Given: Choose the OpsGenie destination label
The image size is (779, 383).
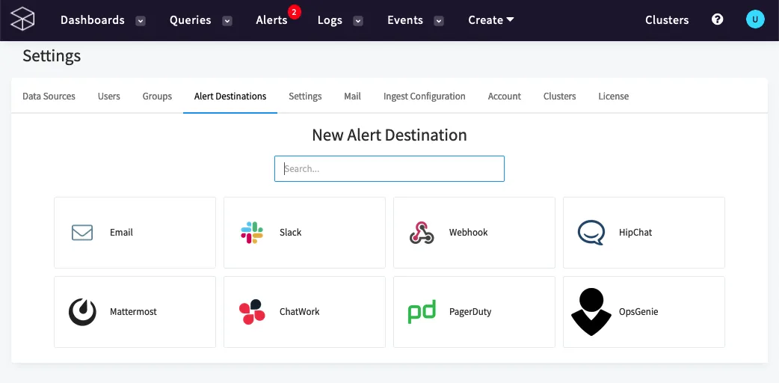Looking at the screenshot, I should coord(638,312).
